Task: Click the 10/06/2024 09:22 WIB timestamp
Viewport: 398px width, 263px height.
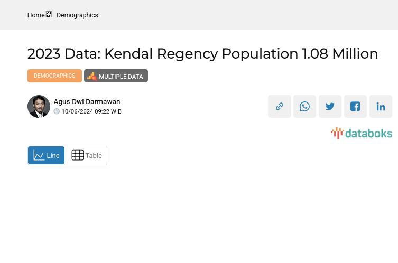Action: click(x=91, y=111)
